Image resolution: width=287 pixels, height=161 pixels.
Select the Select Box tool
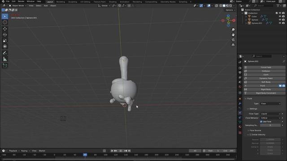(5, 17)
